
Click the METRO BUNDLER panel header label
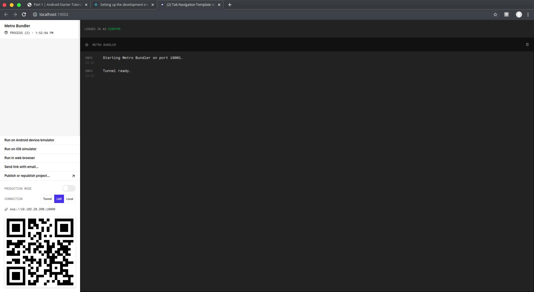point(104,45)
